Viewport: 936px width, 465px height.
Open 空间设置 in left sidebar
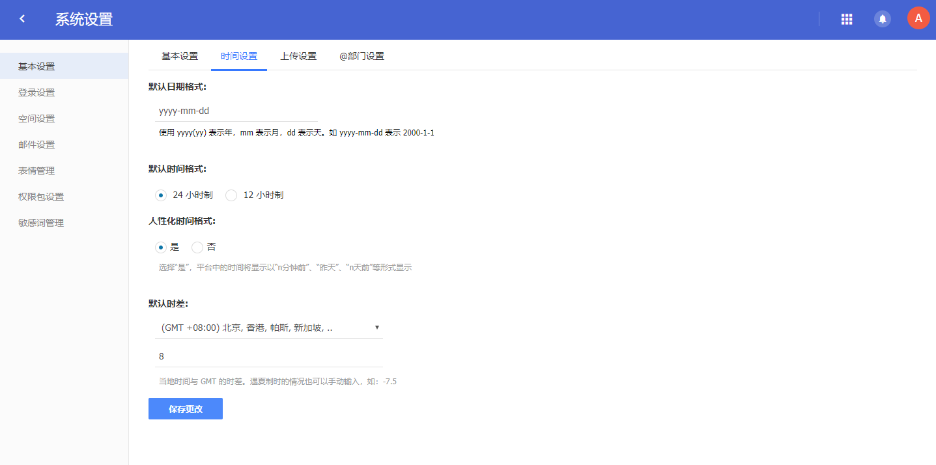point(64,118)
